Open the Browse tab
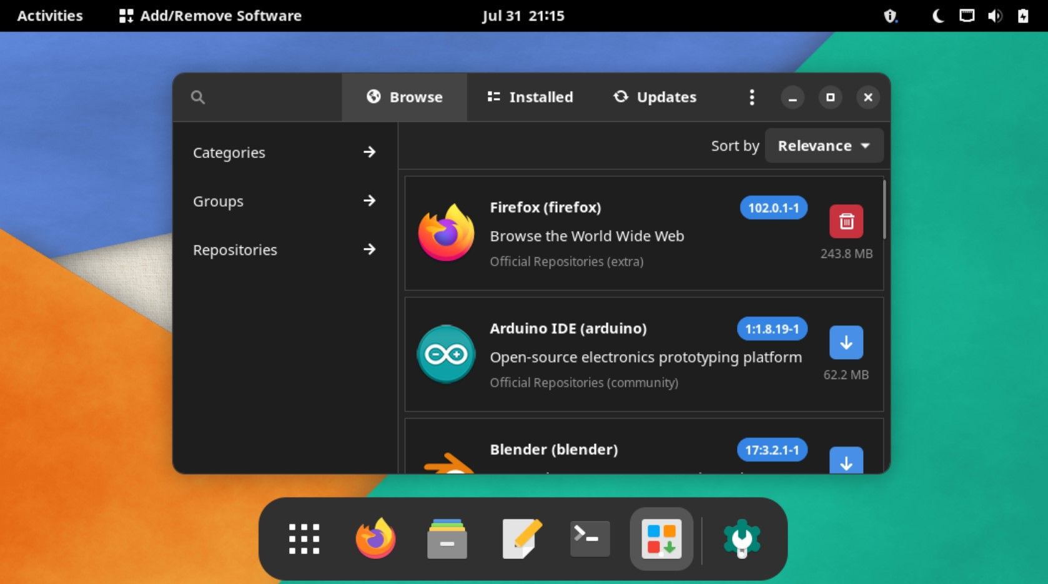This screenshot has width=1048, height=584. click(404, 97)
